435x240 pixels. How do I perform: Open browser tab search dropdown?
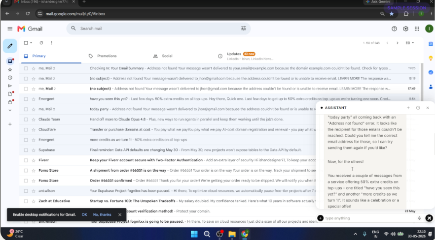point(6,1)
